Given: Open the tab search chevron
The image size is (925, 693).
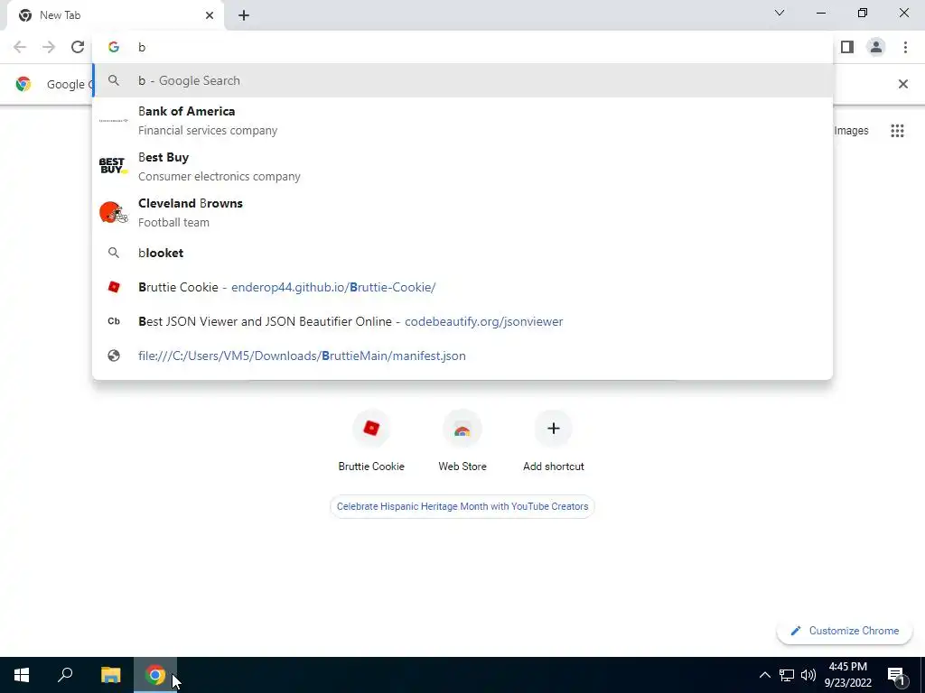Looking at the screenshot, I should pyautogui.click(x=780, y=13).
